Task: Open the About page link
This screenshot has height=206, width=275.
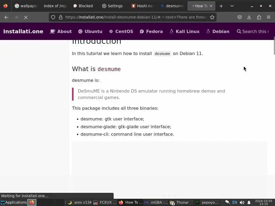Action: tap(61, 31)
